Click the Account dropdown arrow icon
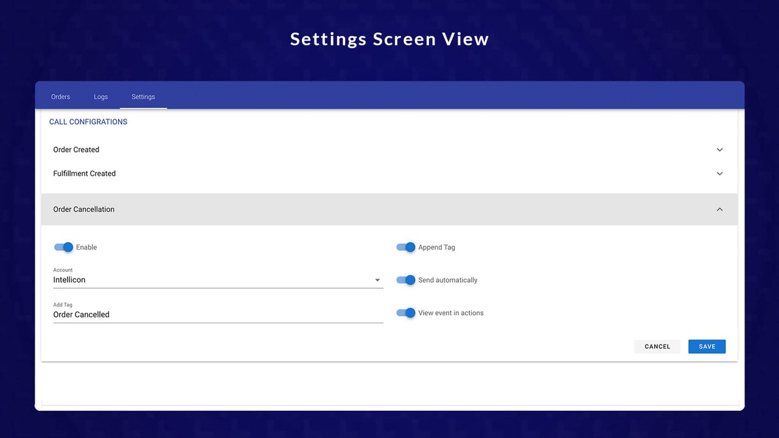Image resolution: width=779 pixels, height=438 pixels. click(x=377, y=280)
